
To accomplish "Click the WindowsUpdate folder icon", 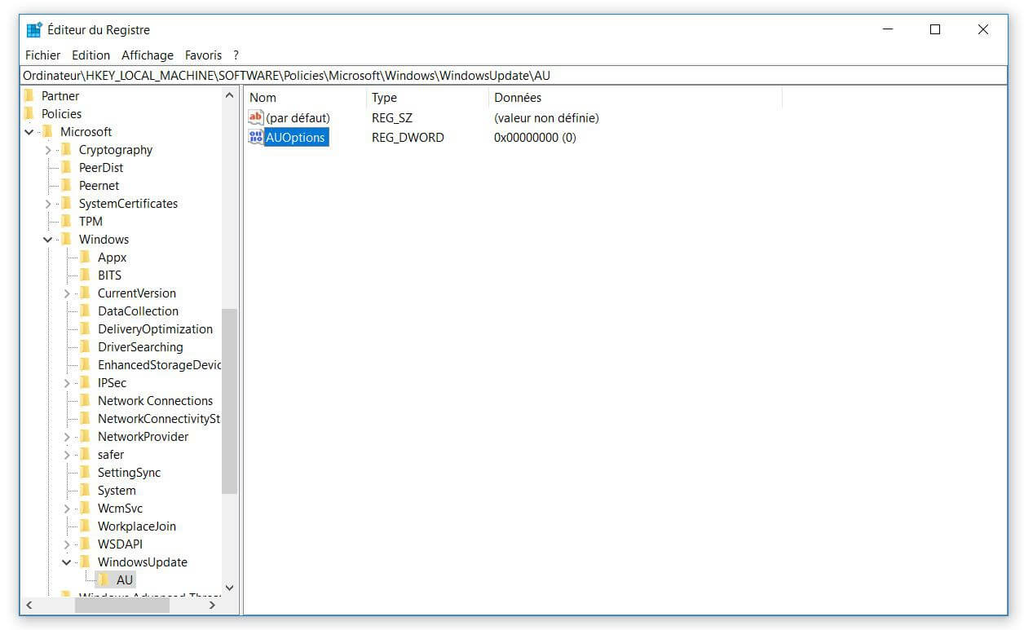I will point(85,562).
